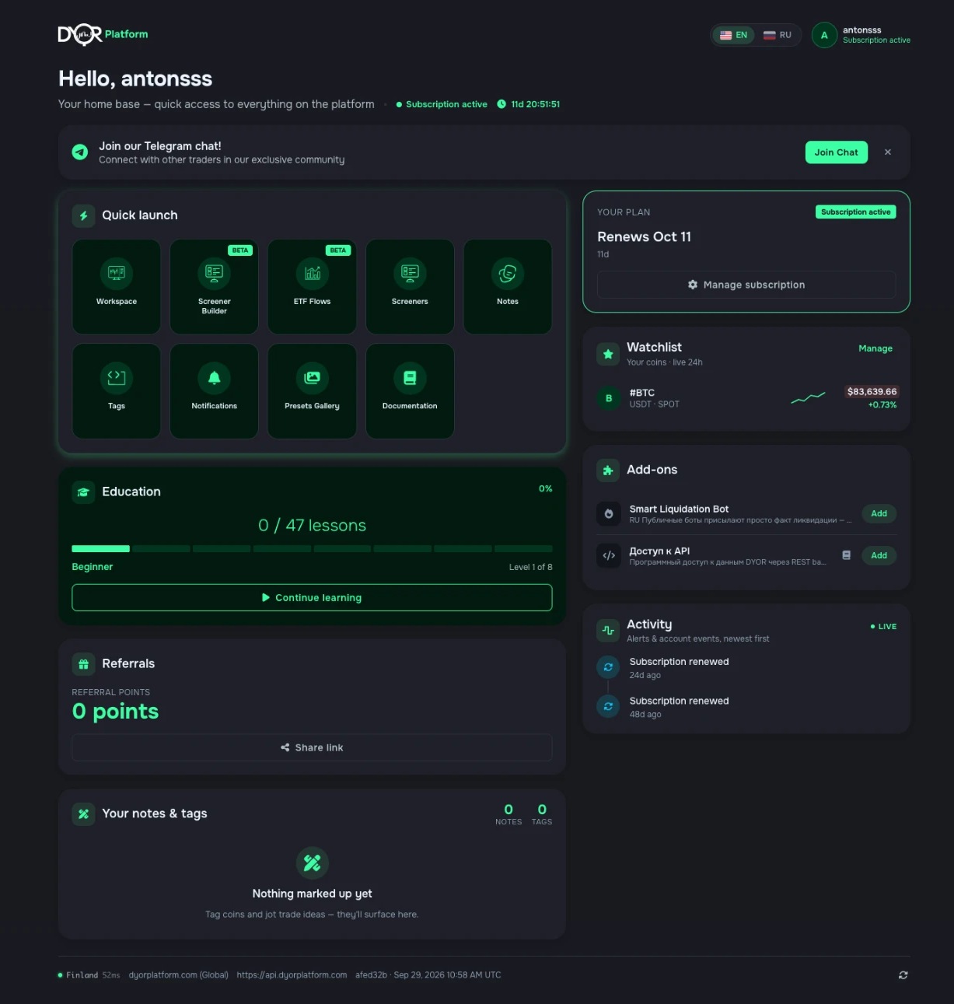Open the Tags tile
This screenshot has width=954, height=1004.
[x=117, y=391]
